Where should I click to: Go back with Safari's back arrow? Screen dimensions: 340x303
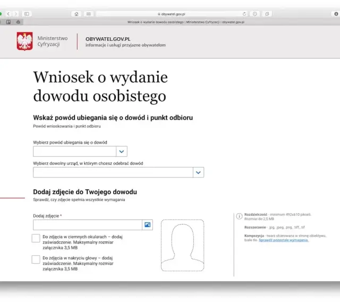[8, 14]
